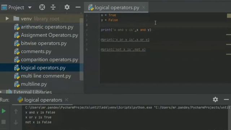Image resolution: width=231 pixels, height=130 pixels.
Task: Open Project panel settings gear
Action: point(67,7)
